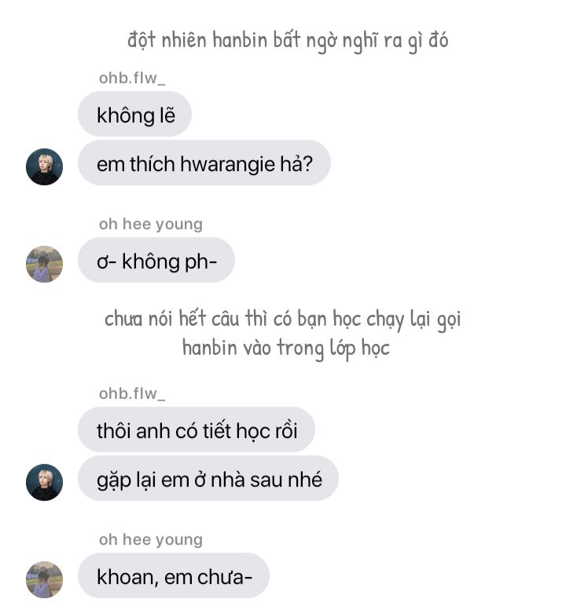566x606 pixels.
Task: Select the 'không lẽ' message bubble
Action: [x=134, y=114]
